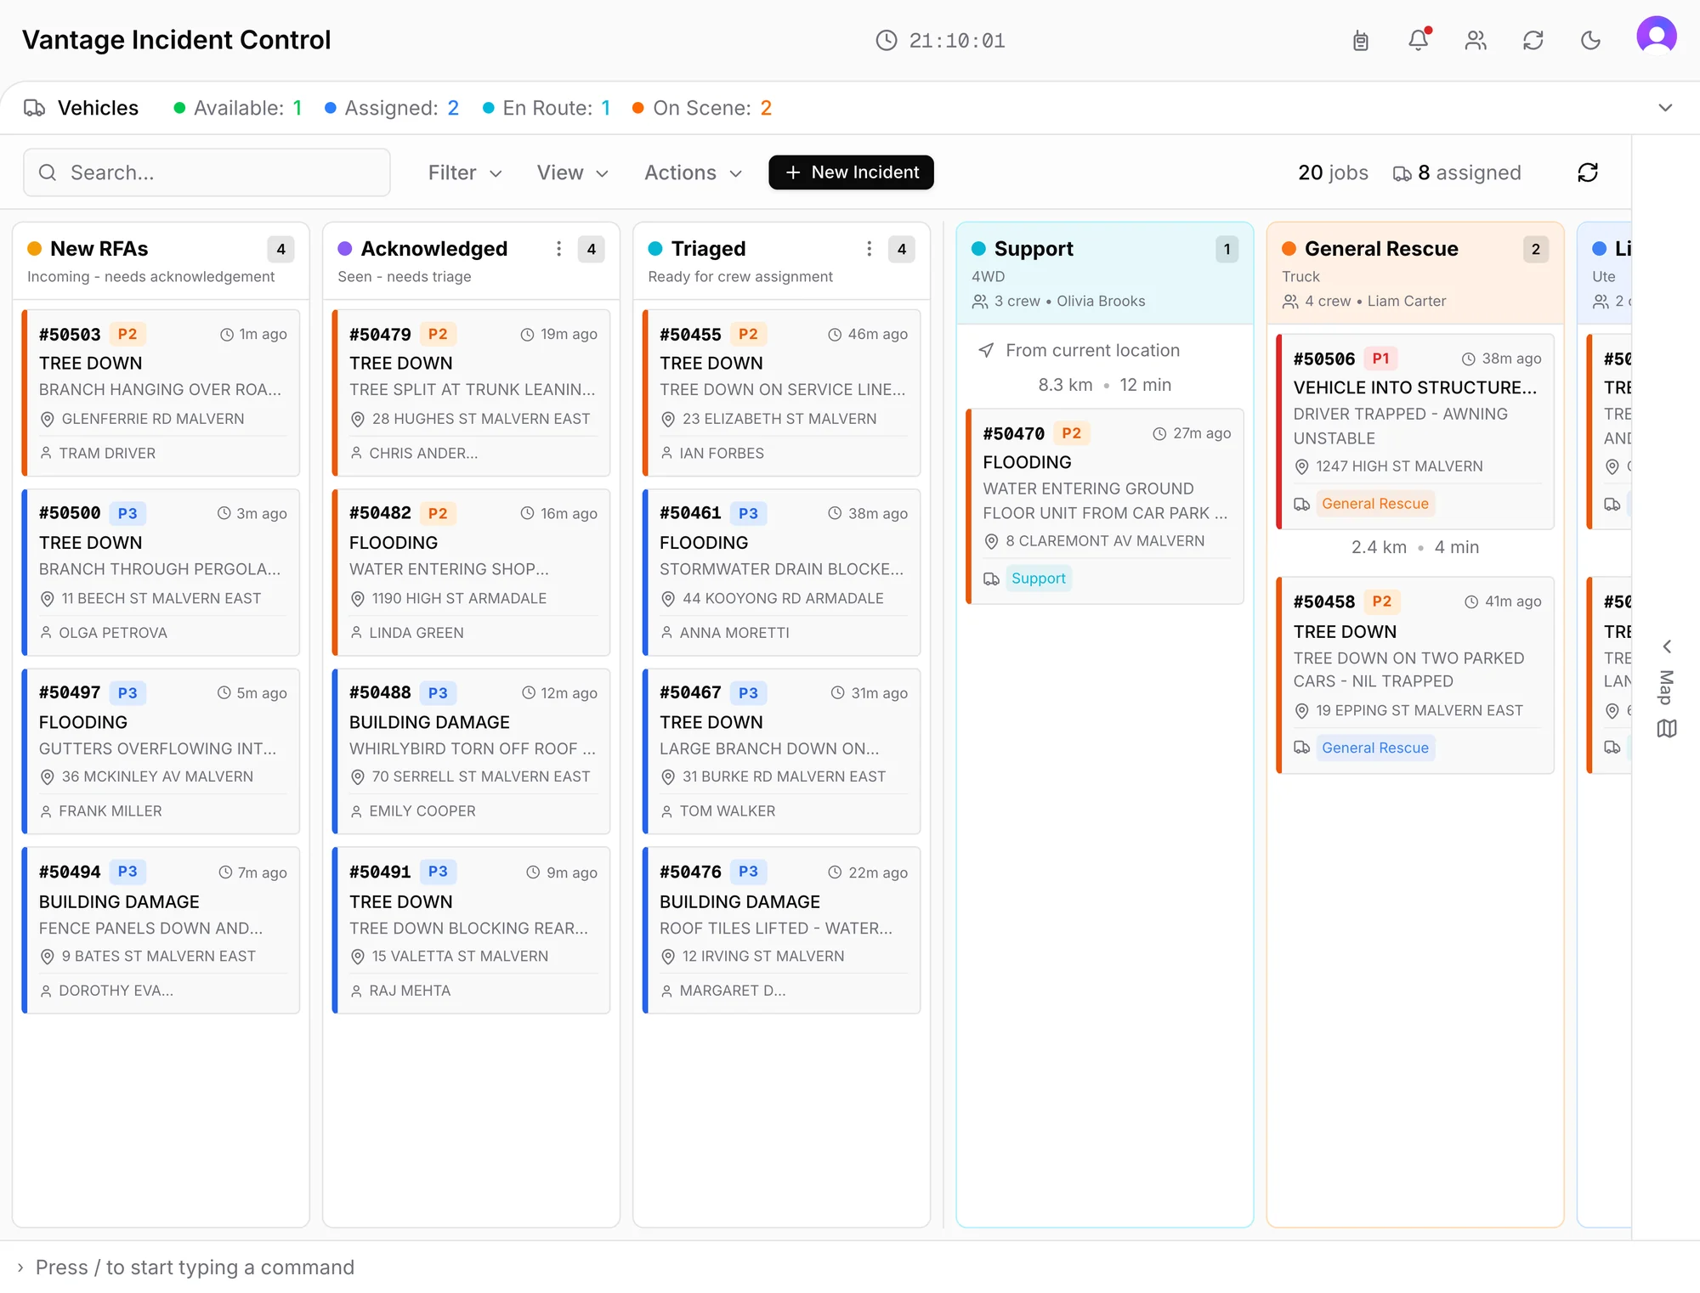1700x1293 pixels.
Task: Open notifications bell
Action: [x=1419, y=40]
